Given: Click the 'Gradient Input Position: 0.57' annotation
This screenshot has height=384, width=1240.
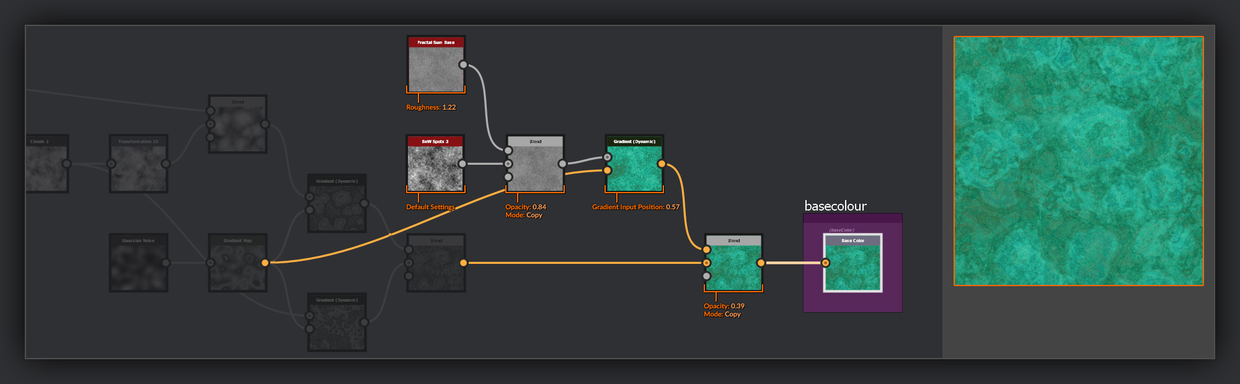Looking at the screenshot, I should (635, 207).
